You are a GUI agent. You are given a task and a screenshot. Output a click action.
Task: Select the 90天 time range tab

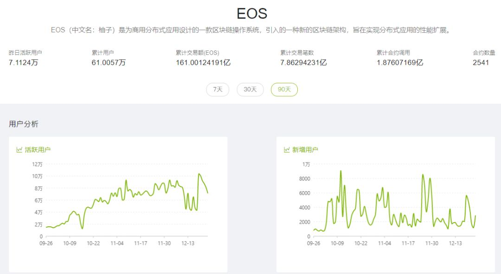pos(284,89)
